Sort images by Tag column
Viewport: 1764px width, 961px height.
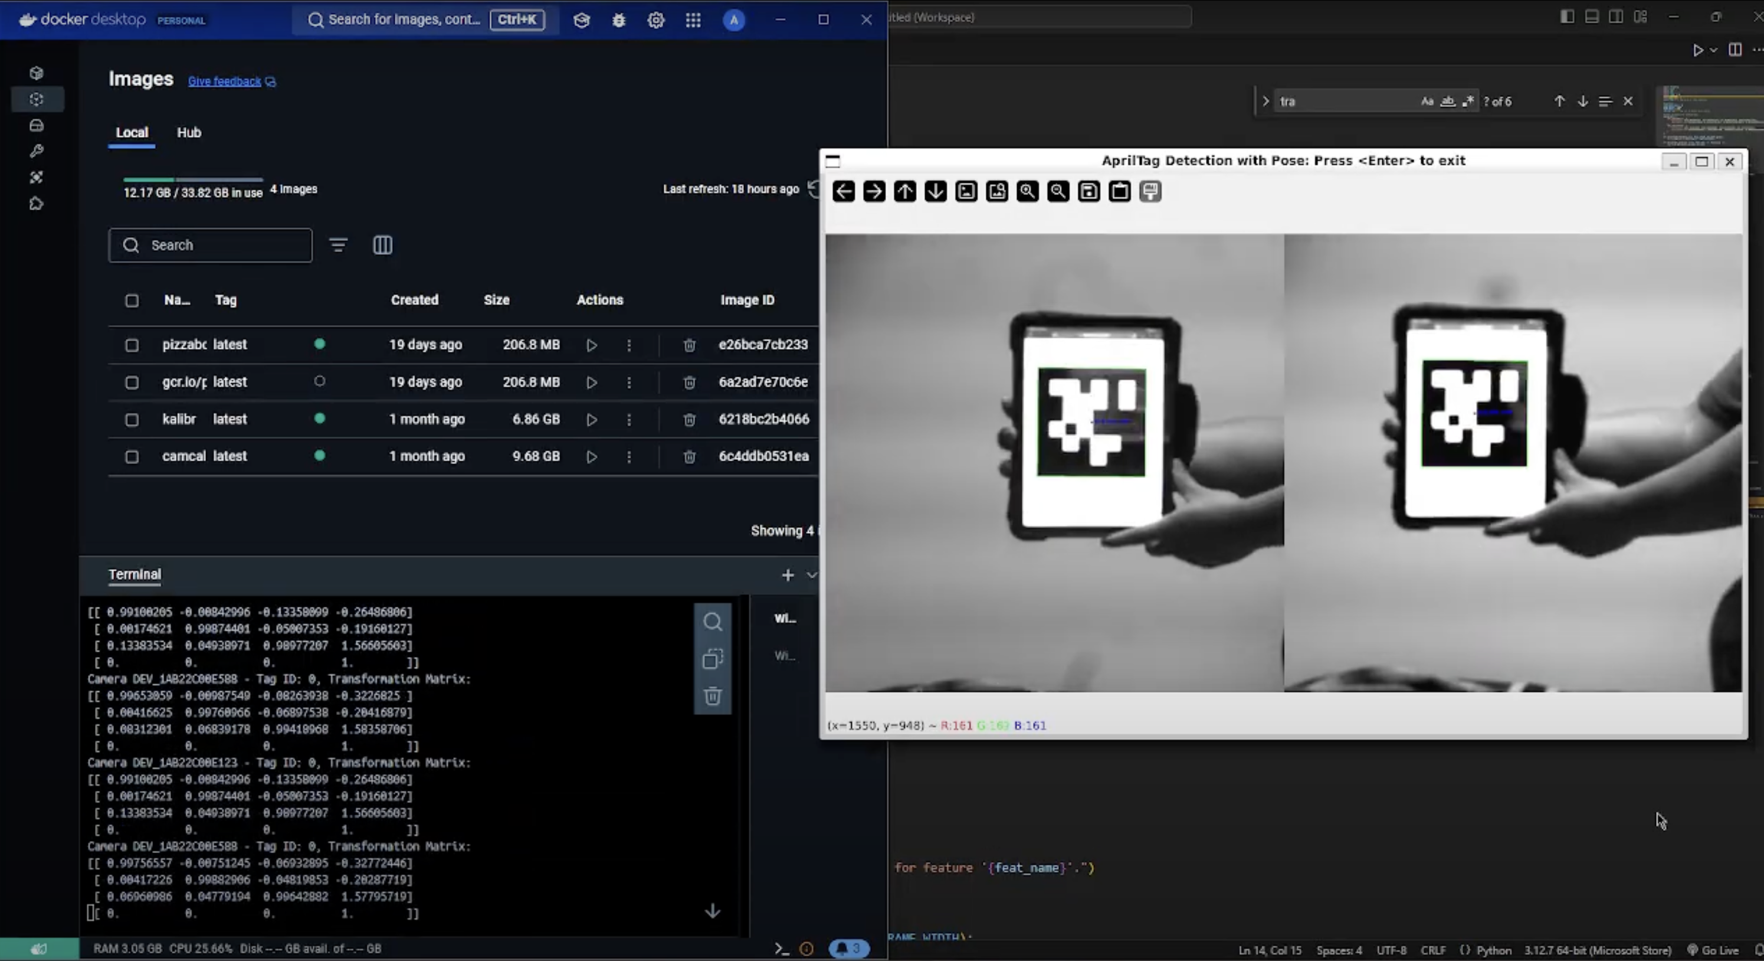(226, 300)
